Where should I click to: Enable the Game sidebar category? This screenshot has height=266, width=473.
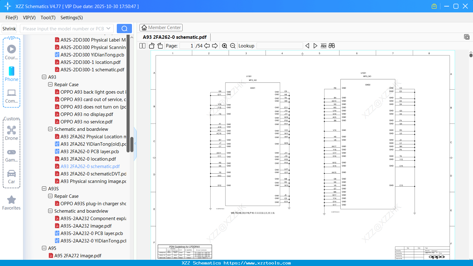11,155
